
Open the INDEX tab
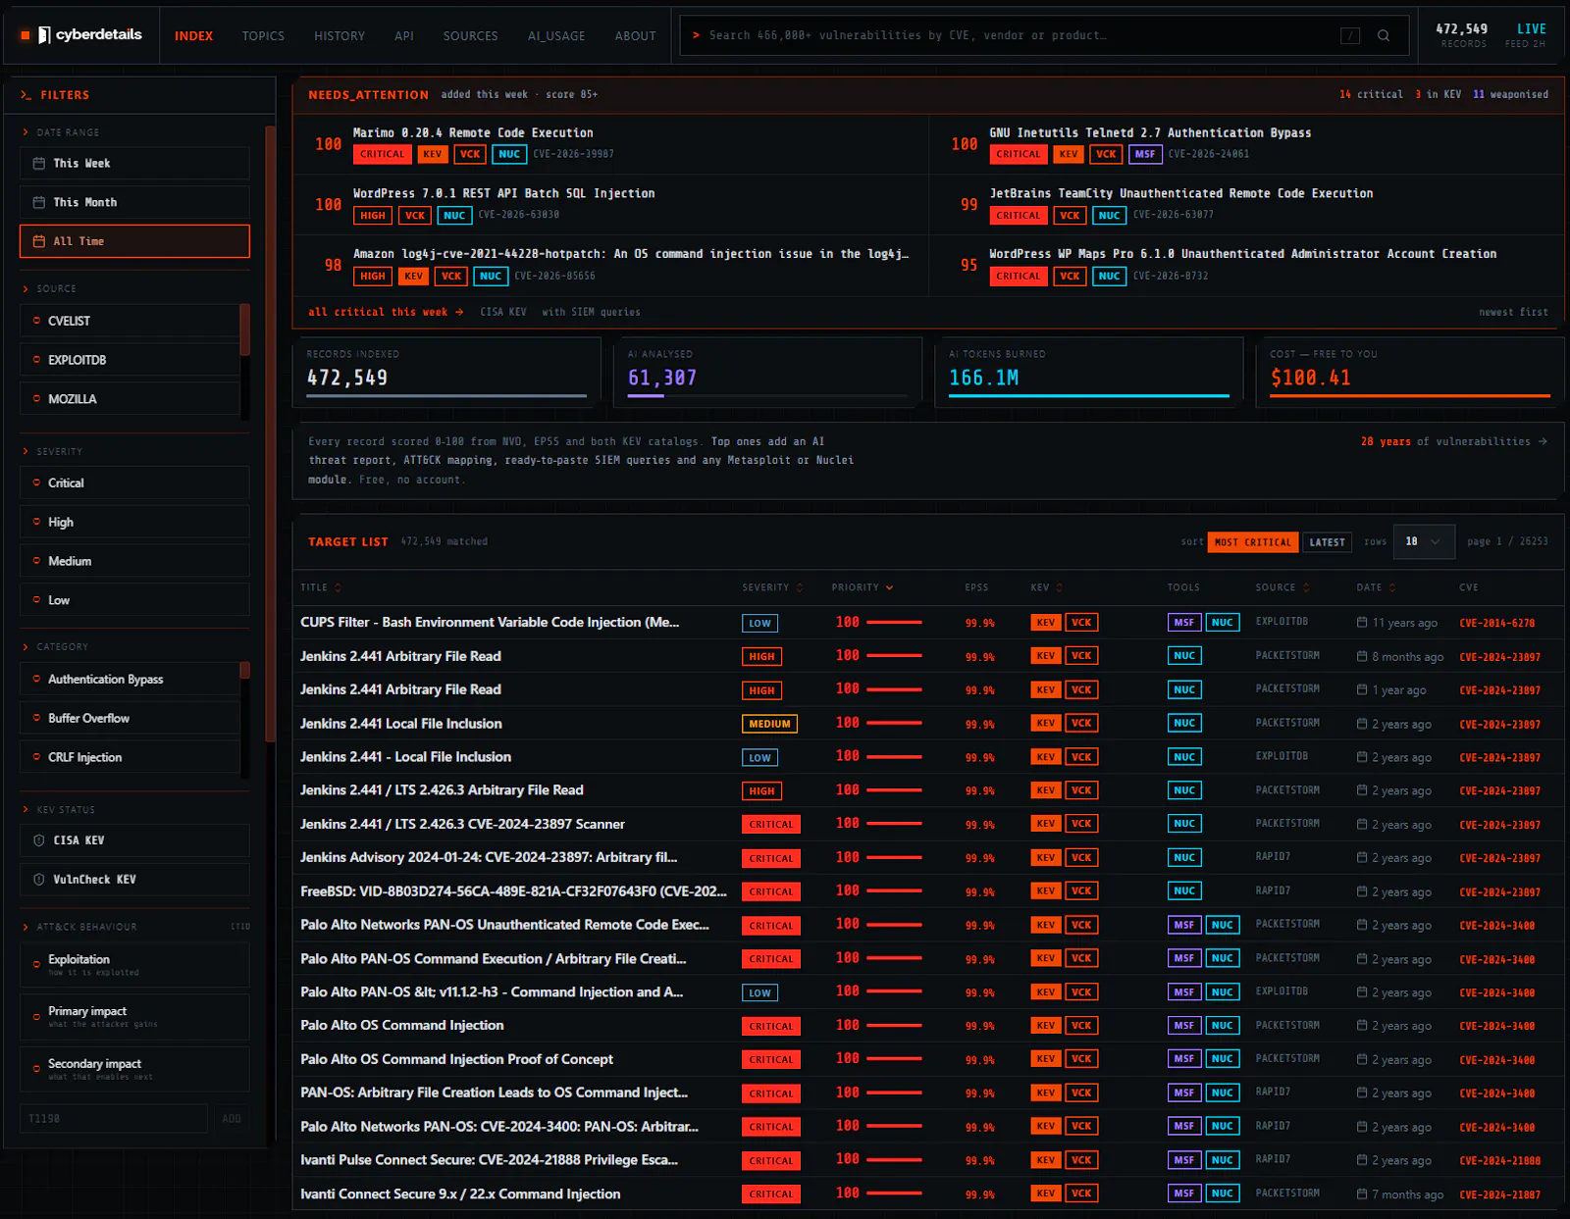pyautogui.click(x=193, y=35)
